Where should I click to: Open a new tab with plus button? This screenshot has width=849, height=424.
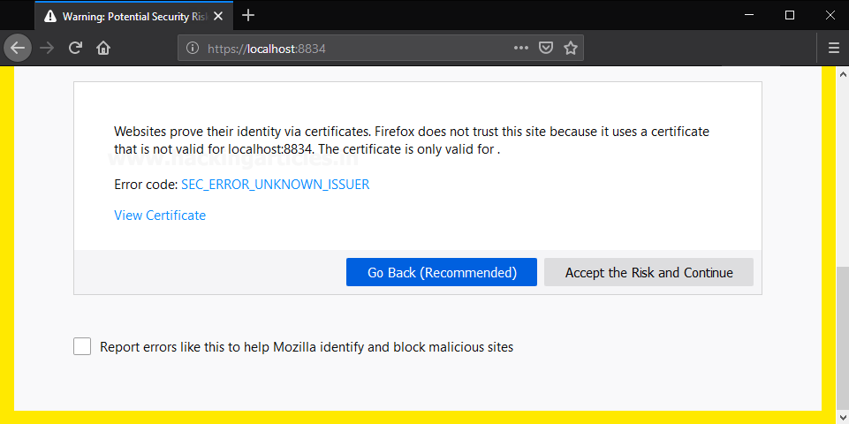[x=248, y=16]
